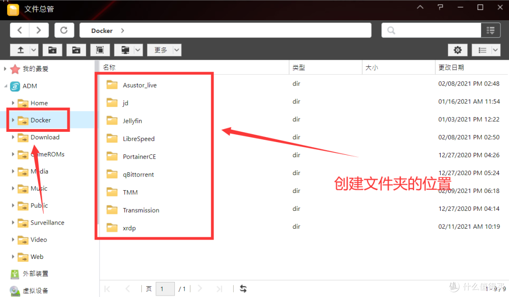The image size is (509, 297).
Task: Sort files by the 名称 column header
Action: [x=108, y=67]
